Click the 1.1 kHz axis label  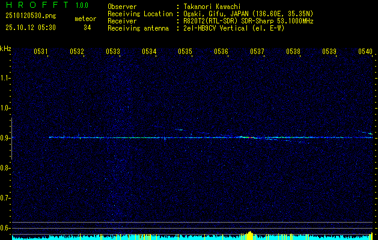point(4,78)
